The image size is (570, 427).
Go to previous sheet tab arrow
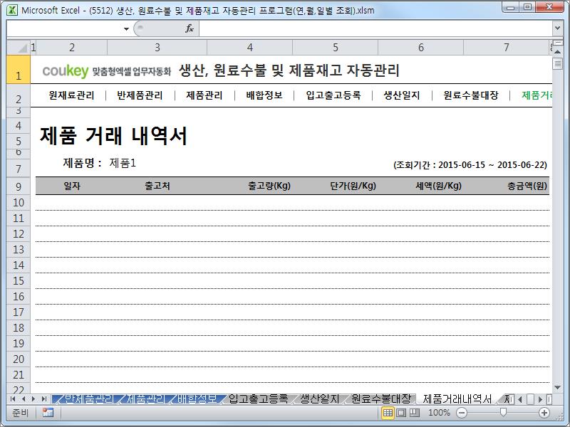(x=24, y=399)
